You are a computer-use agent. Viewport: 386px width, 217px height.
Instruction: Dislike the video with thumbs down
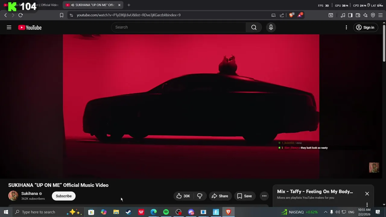[x=200, y=196]
